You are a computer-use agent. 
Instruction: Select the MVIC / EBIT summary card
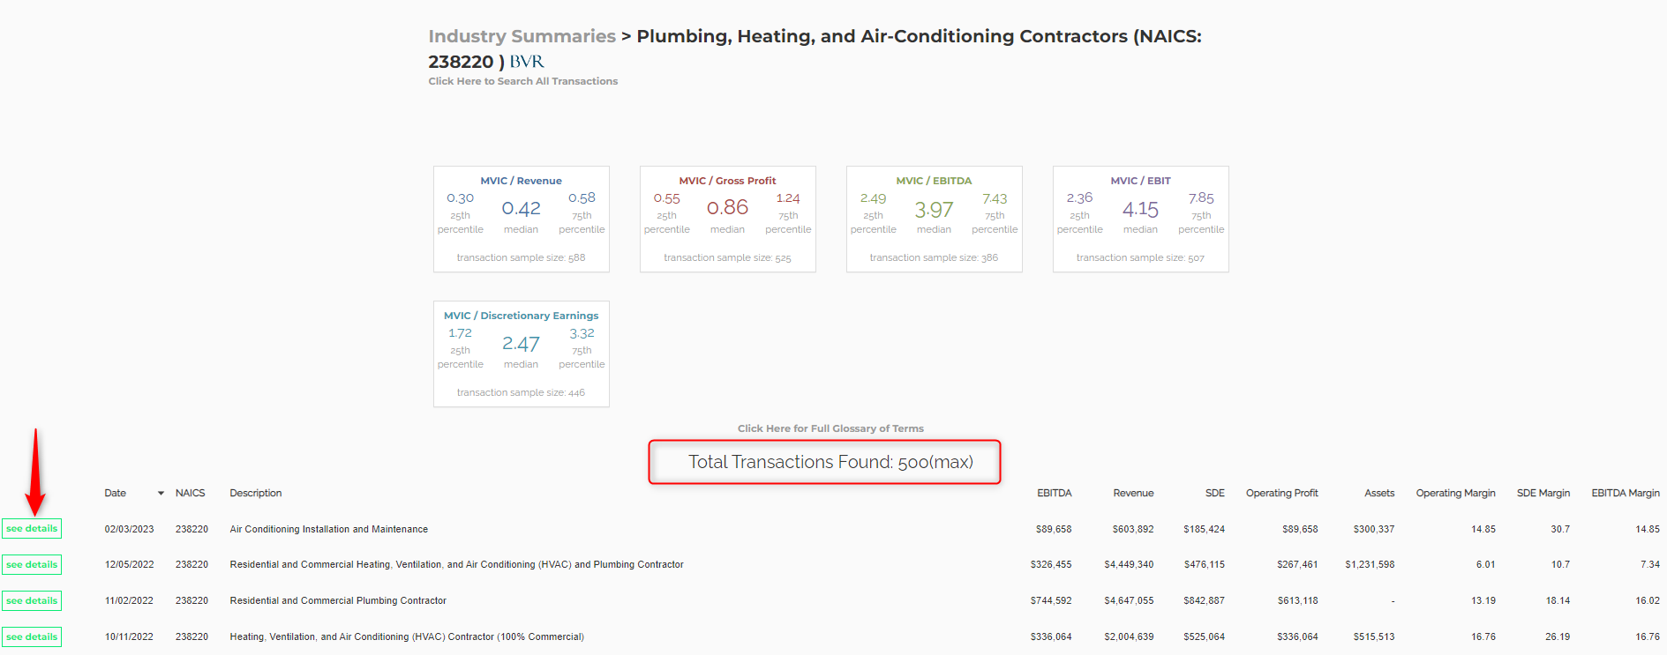coord(1140,219)
